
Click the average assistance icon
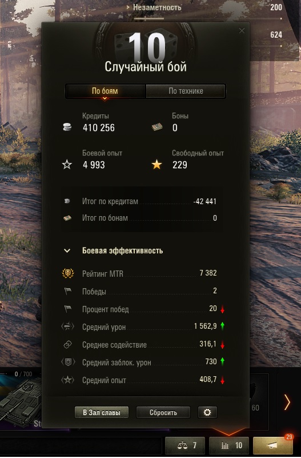coord(67,344)
